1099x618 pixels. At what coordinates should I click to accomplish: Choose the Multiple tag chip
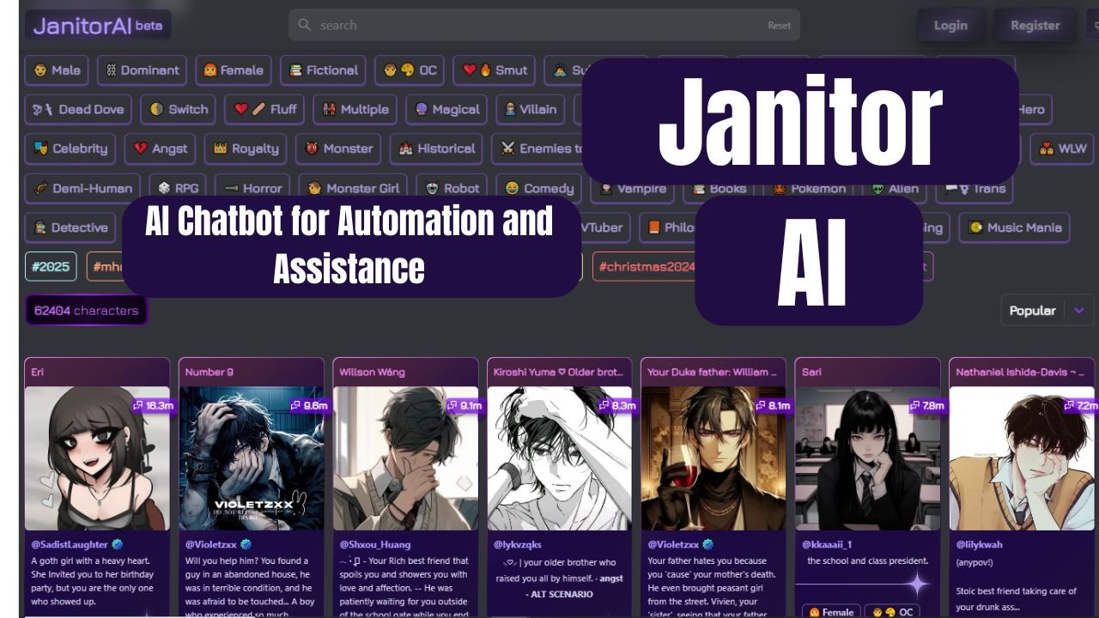click(x=355, y=109)
